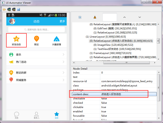Open the 同城服务 row chevron
Viewport: 163px width, 123px height.
[x=63, y=80]
